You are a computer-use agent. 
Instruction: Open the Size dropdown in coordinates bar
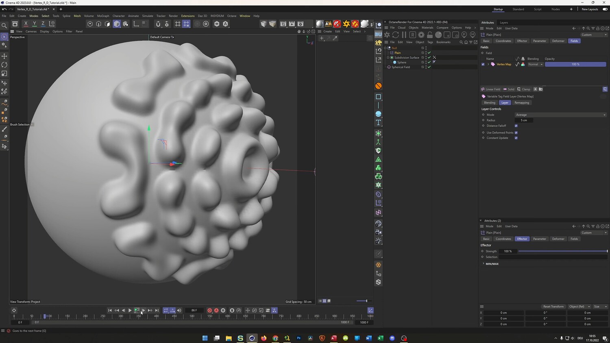coord(600,306)
